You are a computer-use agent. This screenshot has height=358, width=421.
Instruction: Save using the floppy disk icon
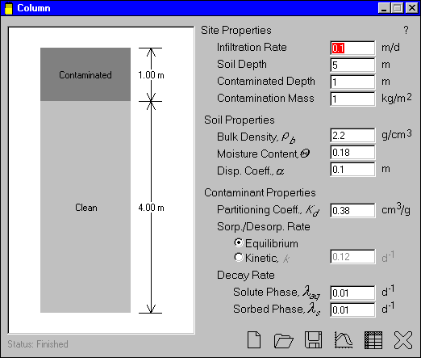[x=313, y=340]
